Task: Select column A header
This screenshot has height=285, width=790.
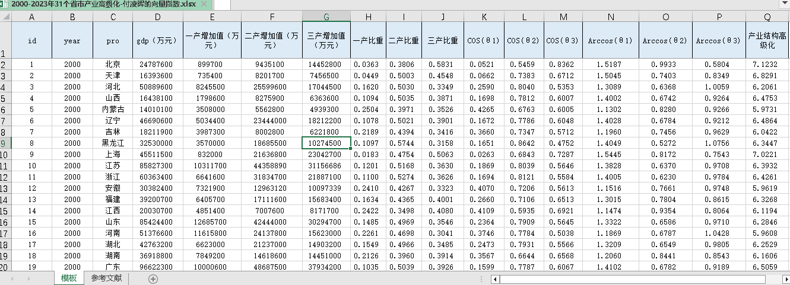Action: (x=31, y=17)
